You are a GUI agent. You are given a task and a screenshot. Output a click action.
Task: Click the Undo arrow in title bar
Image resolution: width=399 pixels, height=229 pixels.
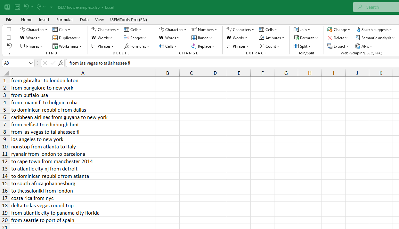[x=26, y=7]
